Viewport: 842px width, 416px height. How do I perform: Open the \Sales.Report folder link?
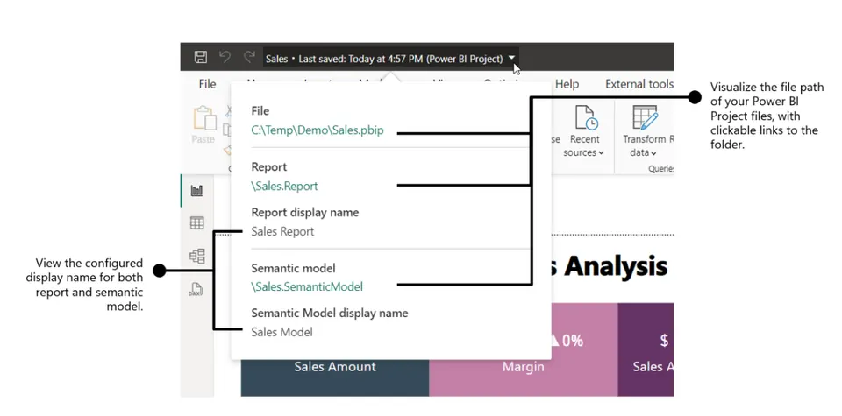tap(284, 186)
